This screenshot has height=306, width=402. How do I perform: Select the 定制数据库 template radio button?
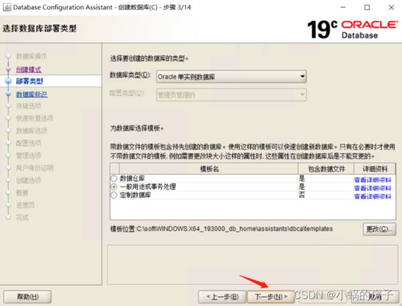114,195
